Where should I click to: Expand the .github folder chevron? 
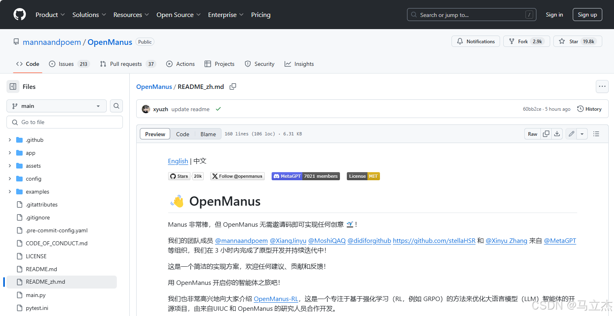10,140
